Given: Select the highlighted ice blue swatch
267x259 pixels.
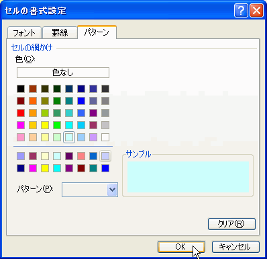Looking at the screenshot, I should click(105, 156).
